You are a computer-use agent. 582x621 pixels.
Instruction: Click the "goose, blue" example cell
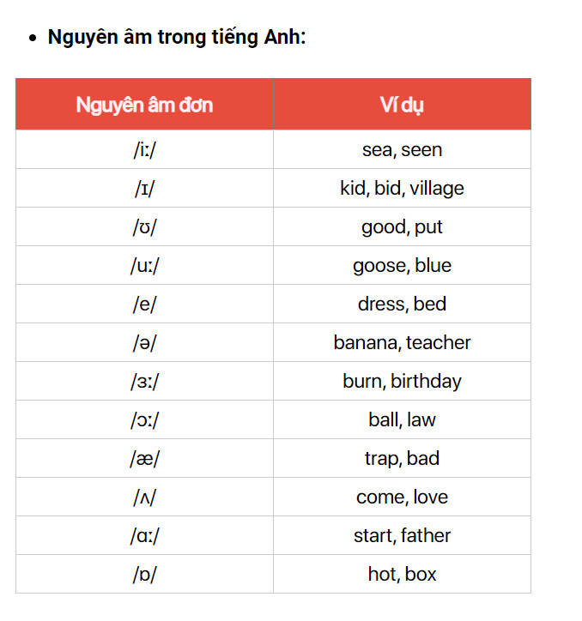(402, 266)
